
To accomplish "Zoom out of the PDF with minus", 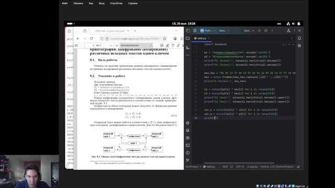I will [x=111, y=45].
